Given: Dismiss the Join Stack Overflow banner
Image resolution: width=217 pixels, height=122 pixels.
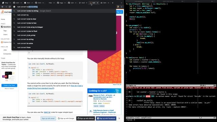Looking at the screenshot, I should (x=119, y=118).
